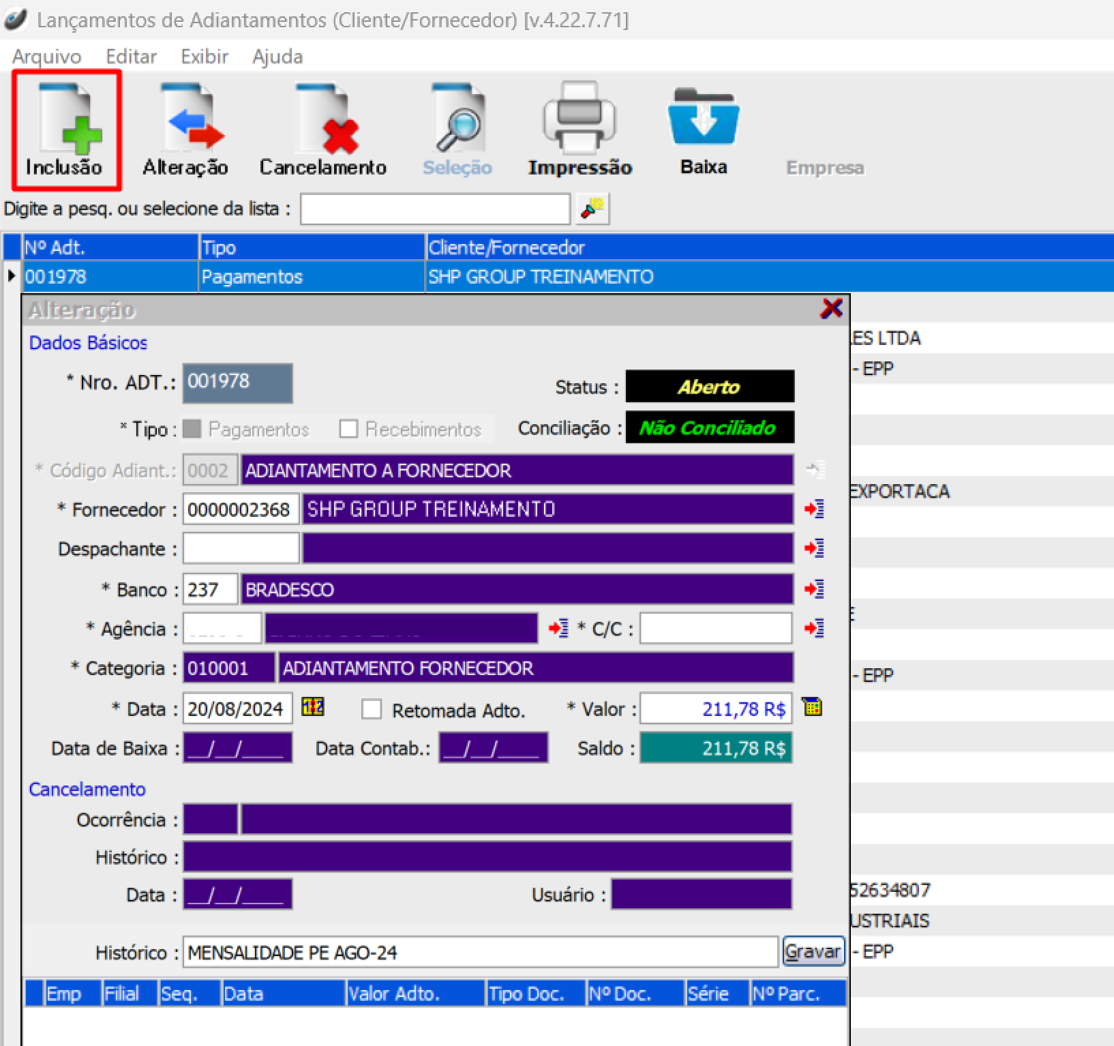This screenshot has width=1114, height=1046.
Task: Toggle the Pagamentos type checkbox
Action: click(x=193, y=429)
